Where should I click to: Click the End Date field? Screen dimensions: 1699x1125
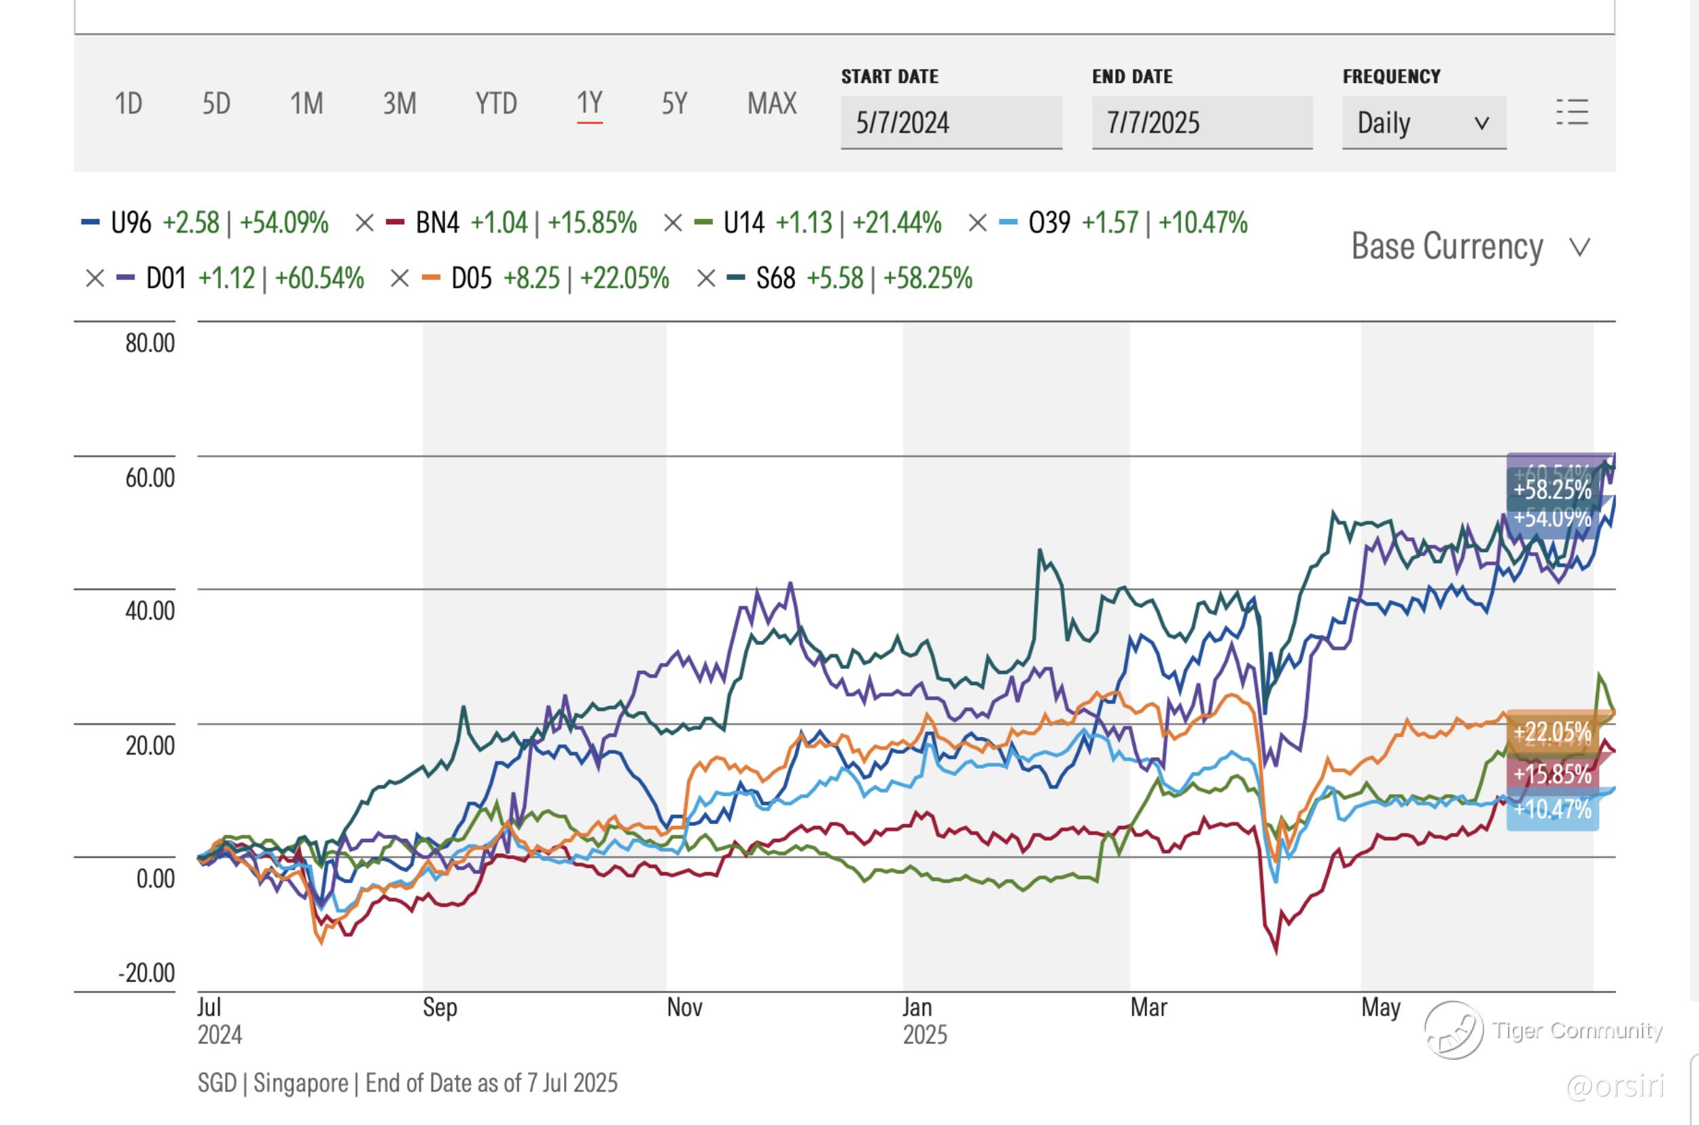click(x=1202, y=122)
